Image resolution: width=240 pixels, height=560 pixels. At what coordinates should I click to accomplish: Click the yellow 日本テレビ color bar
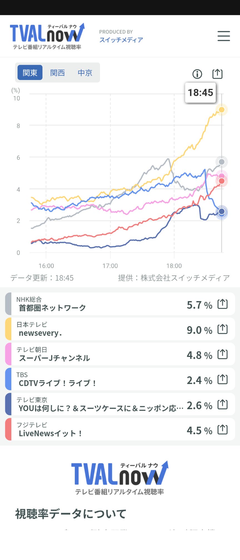[8, 329]
